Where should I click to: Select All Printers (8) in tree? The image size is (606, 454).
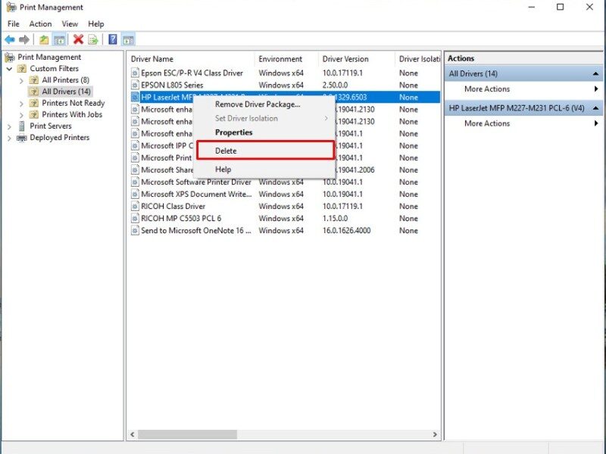(65, 80)
